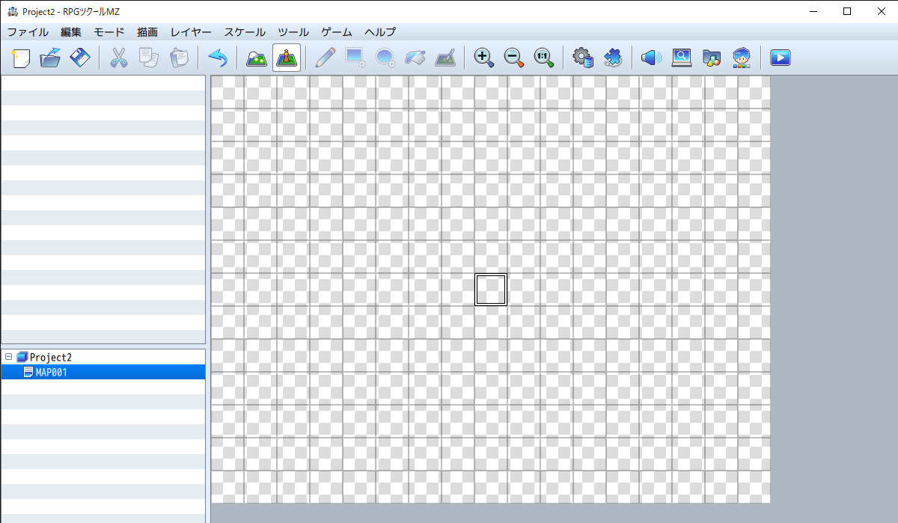Undo the last map edit
The width and height of the screenshot is (898, 523).
click(x=218, y=58)
